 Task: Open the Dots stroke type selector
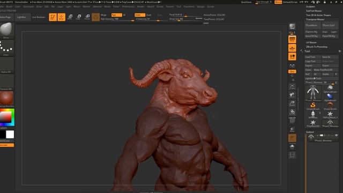click(7, 48)
